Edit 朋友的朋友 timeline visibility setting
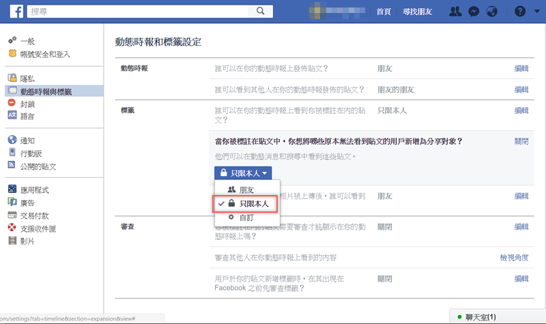 [521, 90]
